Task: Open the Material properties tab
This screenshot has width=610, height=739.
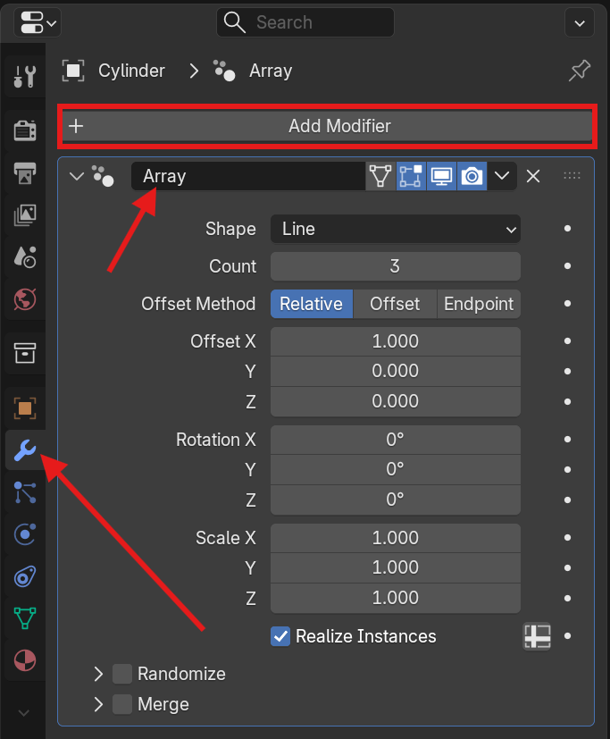Action: coord(25,660)
